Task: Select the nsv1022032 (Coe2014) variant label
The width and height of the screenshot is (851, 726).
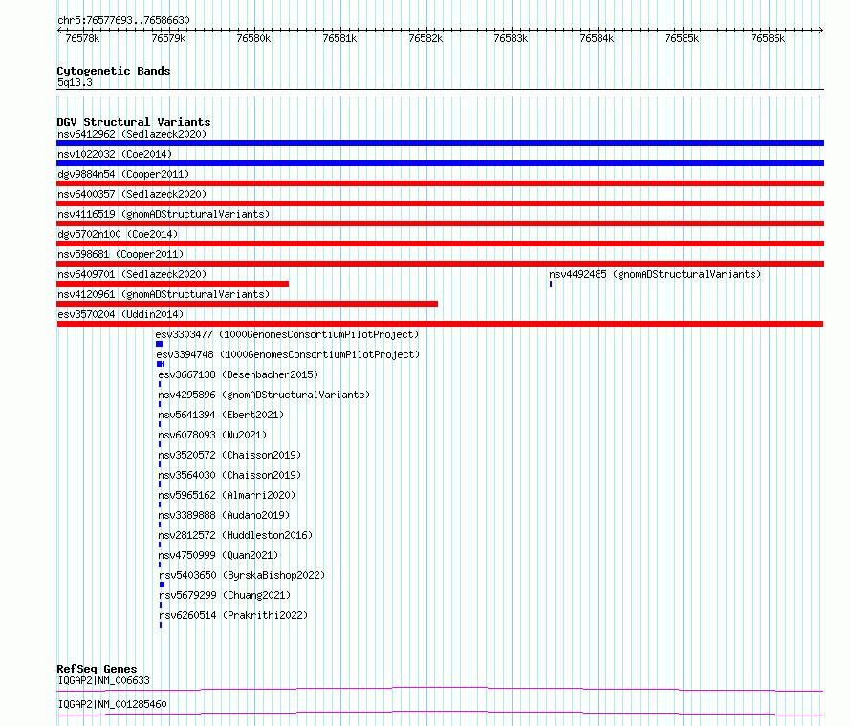Action: click(115, 154)
